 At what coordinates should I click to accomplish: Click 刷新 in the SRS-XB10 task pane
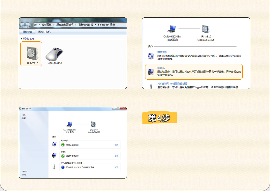pos(24,118)
